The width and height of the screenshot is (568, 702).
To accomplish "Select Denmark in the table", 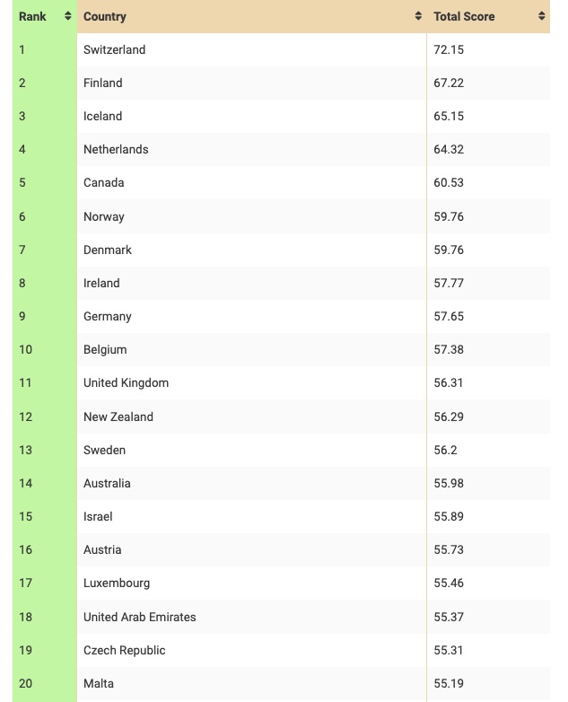I will pos(108,250).
